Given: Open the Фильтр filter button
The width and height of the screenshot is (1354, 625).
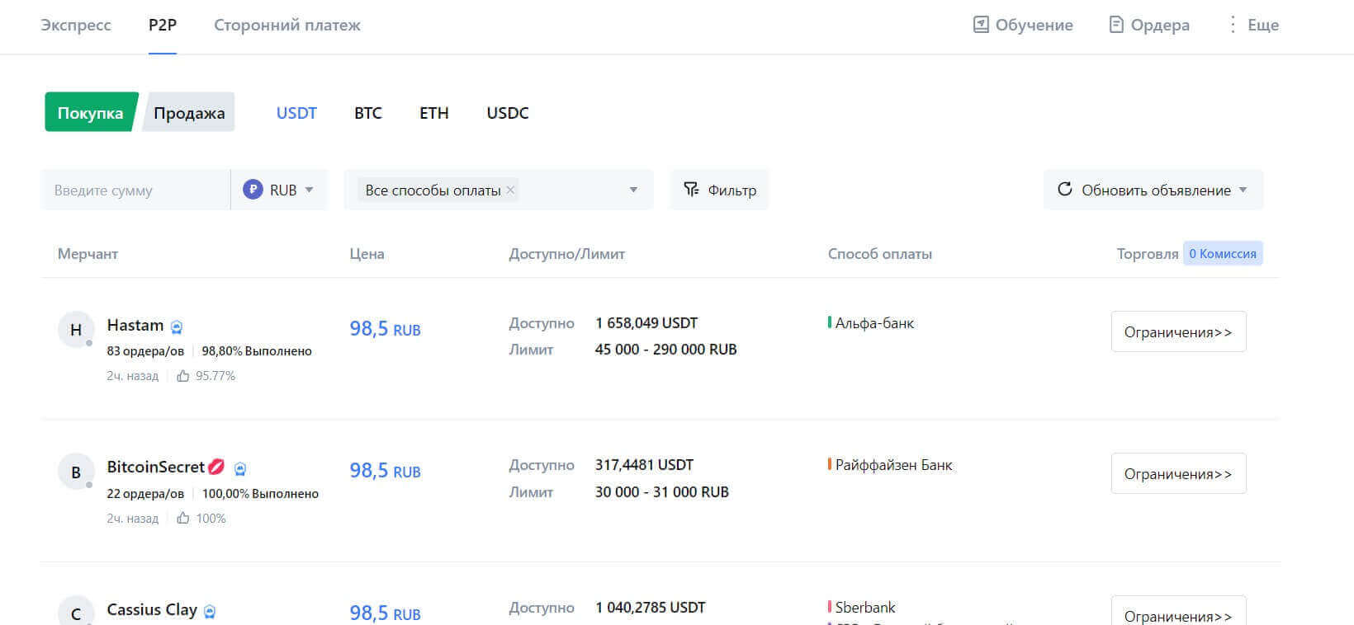Looking at the screenshot, I should tap(719, 190).
